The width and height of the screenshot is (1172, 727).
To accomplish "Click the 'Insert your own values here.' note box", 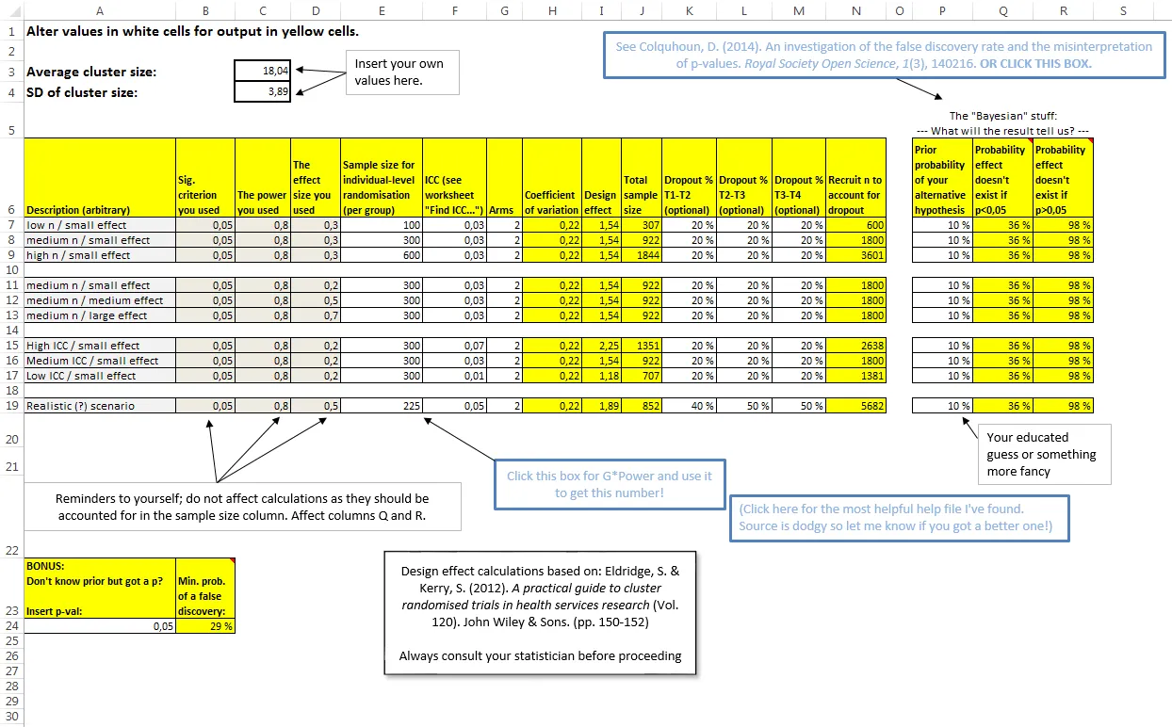I will click(402, 72).
